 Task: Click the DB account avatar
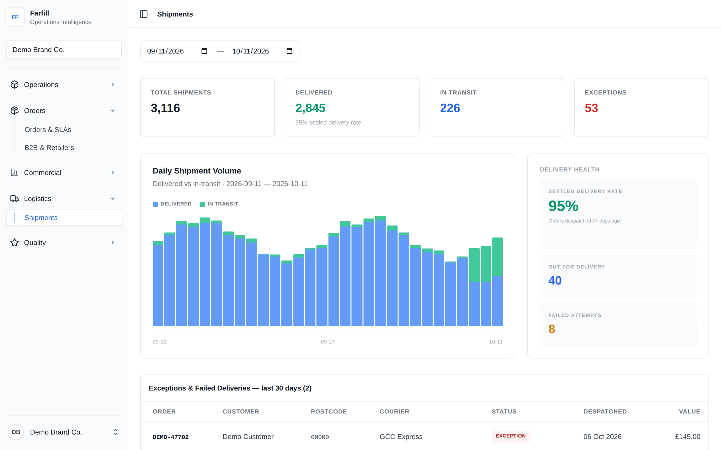pos(16,432)
